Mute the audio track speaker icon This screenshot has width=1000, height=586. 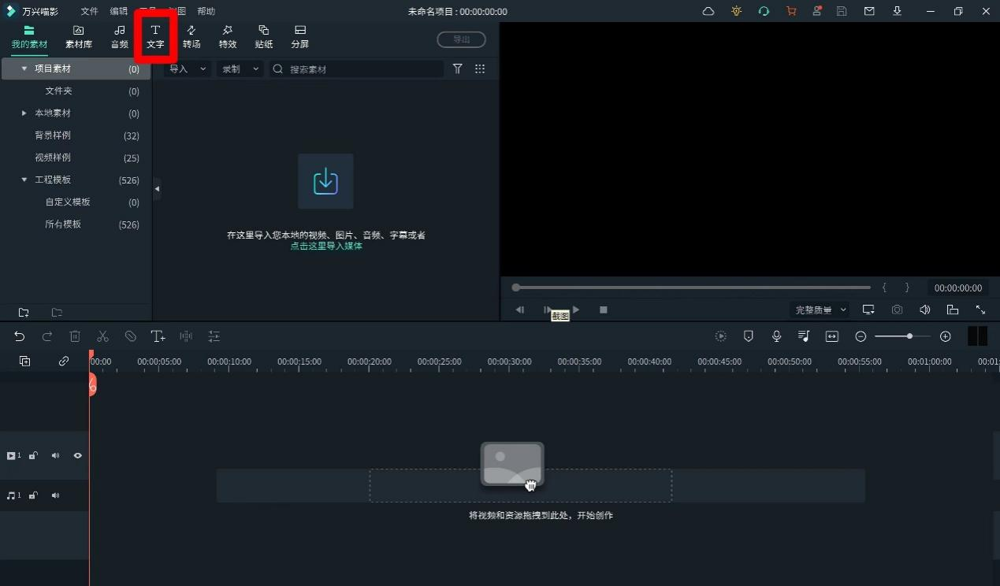point(54,495)
